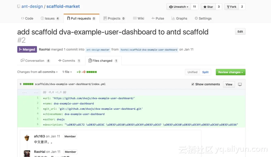Viewport: 271px width, 157px height.
Task: Expand Changes from all commits dropdown
Action: click(x=38, y=72)
